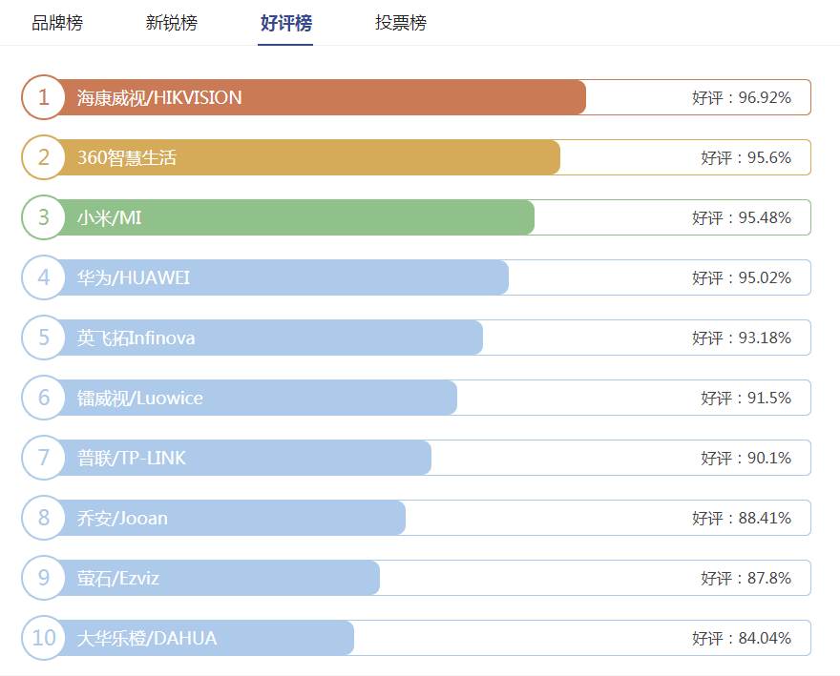The width and height of the screenshot is (840, 676).
Task: Click the green rank 3 badge
Action: [44, 217]
